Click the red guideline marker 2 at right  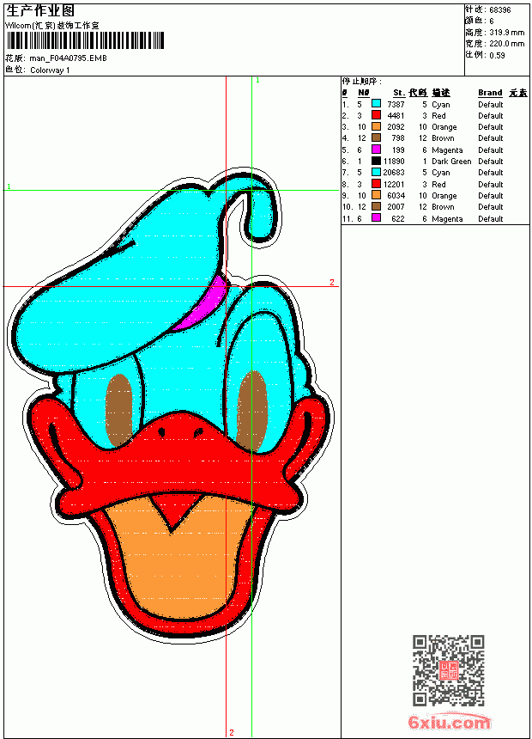click(332, 282)
